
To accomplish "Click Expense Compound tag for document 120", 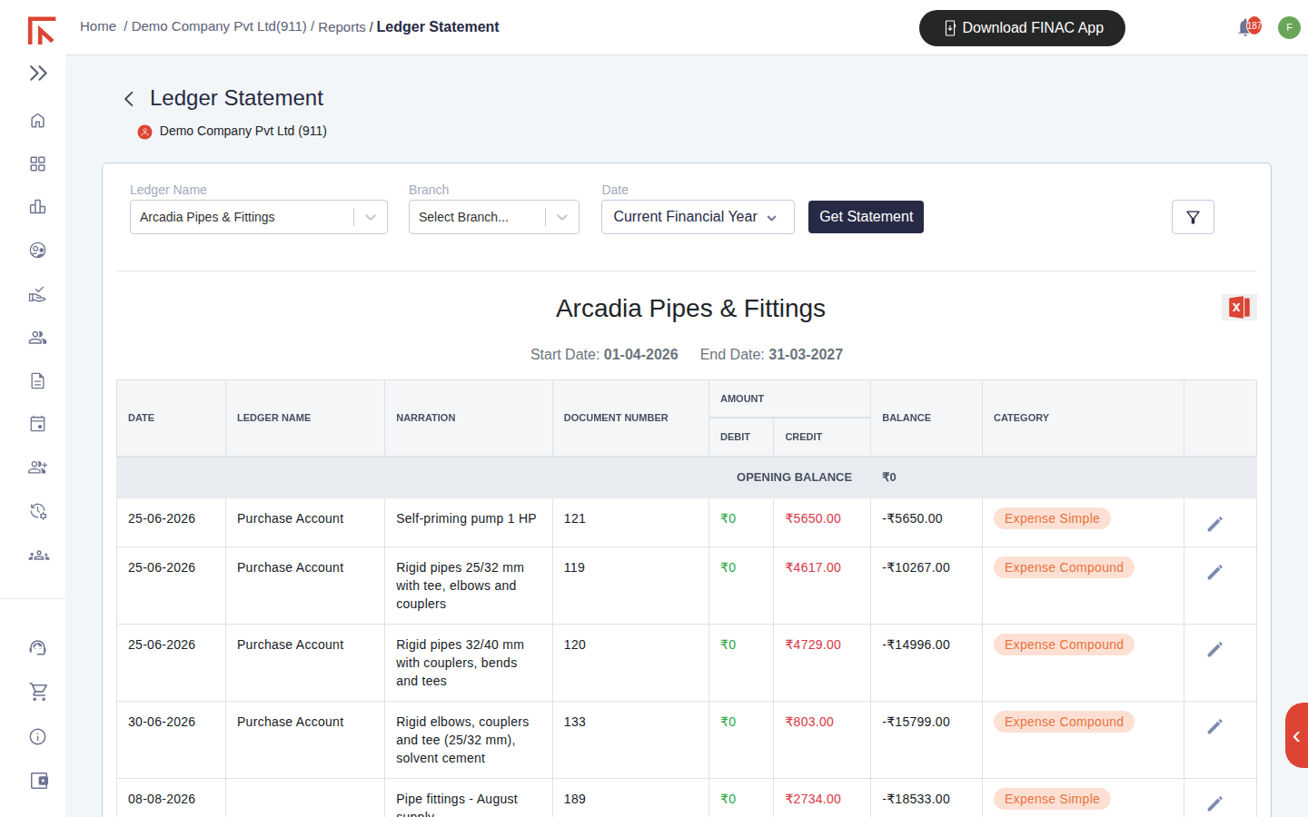I will click(1064, 645).
